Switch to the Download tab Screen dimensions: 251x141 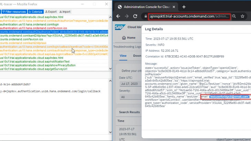[x=137, y=56]
